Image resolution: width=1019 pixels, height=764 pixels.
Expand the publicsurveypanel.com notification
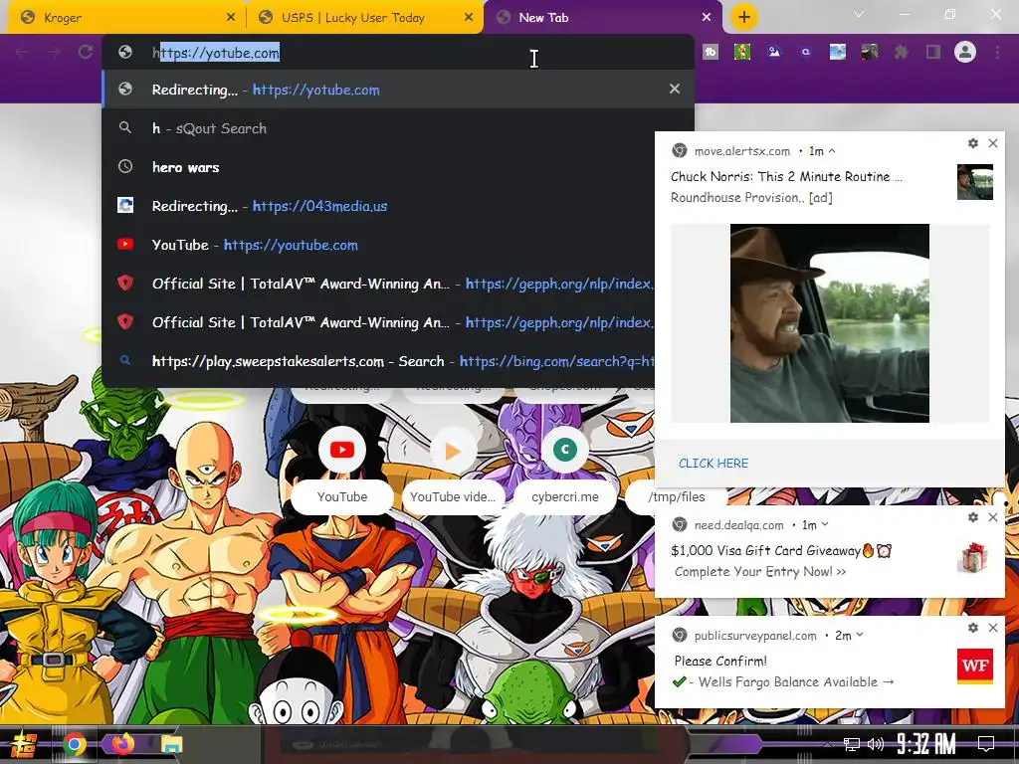[x=860, y=635]
